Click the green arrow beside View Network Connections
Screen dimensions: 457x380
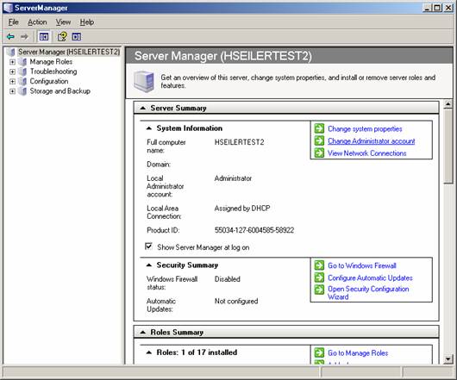pyautogui.click(x=319, y=153)
